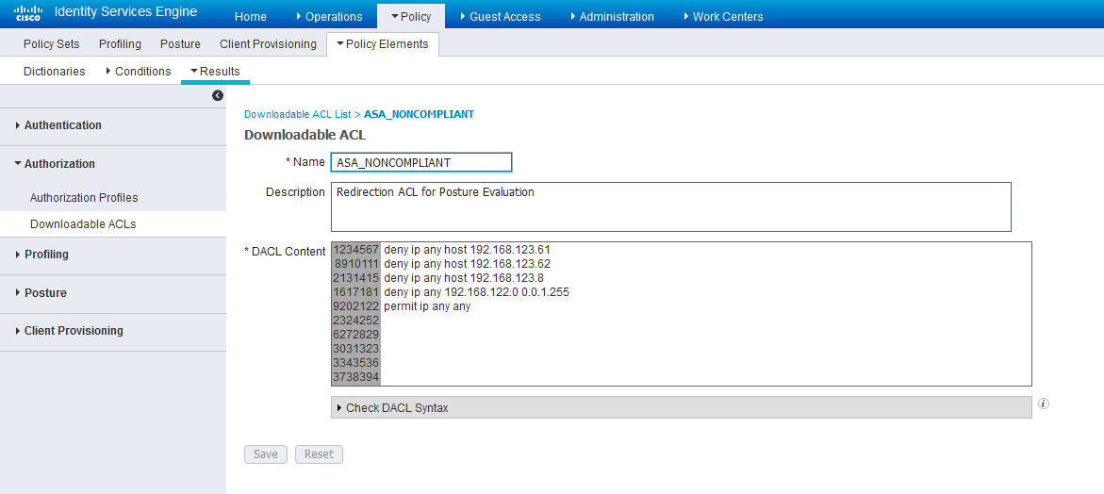Click into the Name input field

tap(421, 162)
